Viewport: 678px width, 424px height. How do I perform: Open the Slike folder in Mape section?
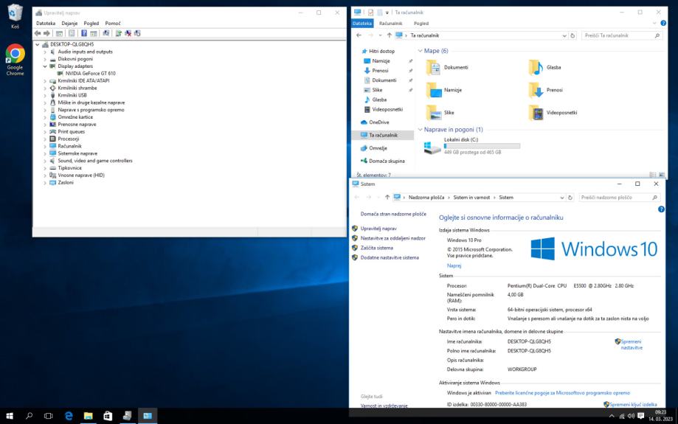[x=440, y=112]
